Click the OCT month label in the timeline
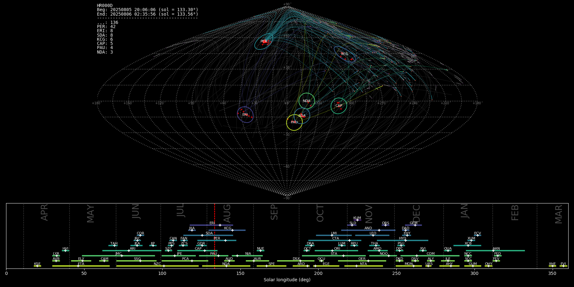 320,213
